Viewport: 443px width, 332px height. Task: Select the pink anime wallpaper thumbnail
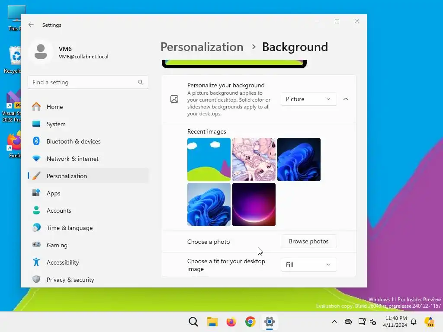tap(254, 160)
